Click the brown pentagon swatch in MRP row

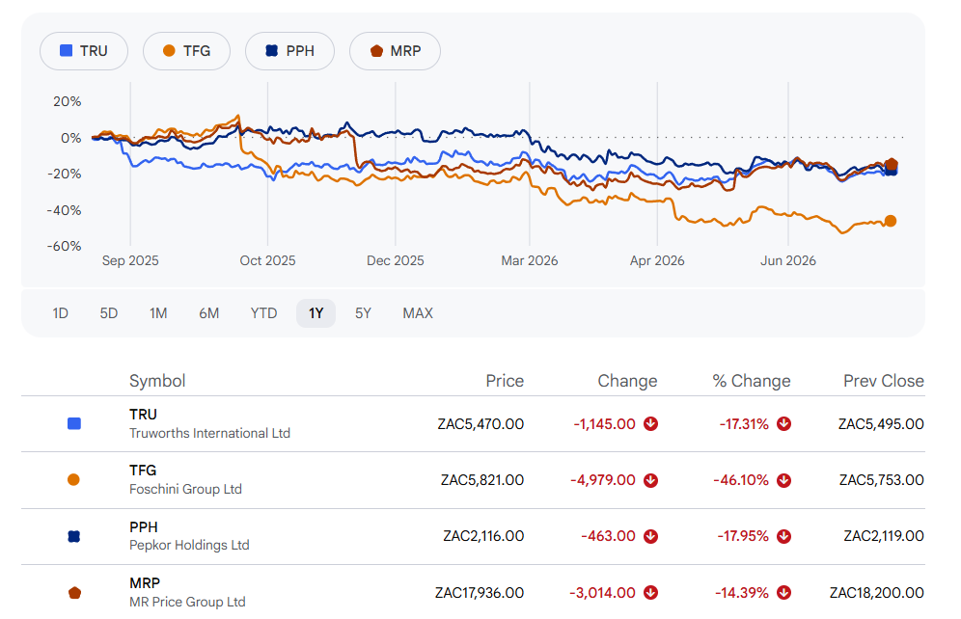74,593
